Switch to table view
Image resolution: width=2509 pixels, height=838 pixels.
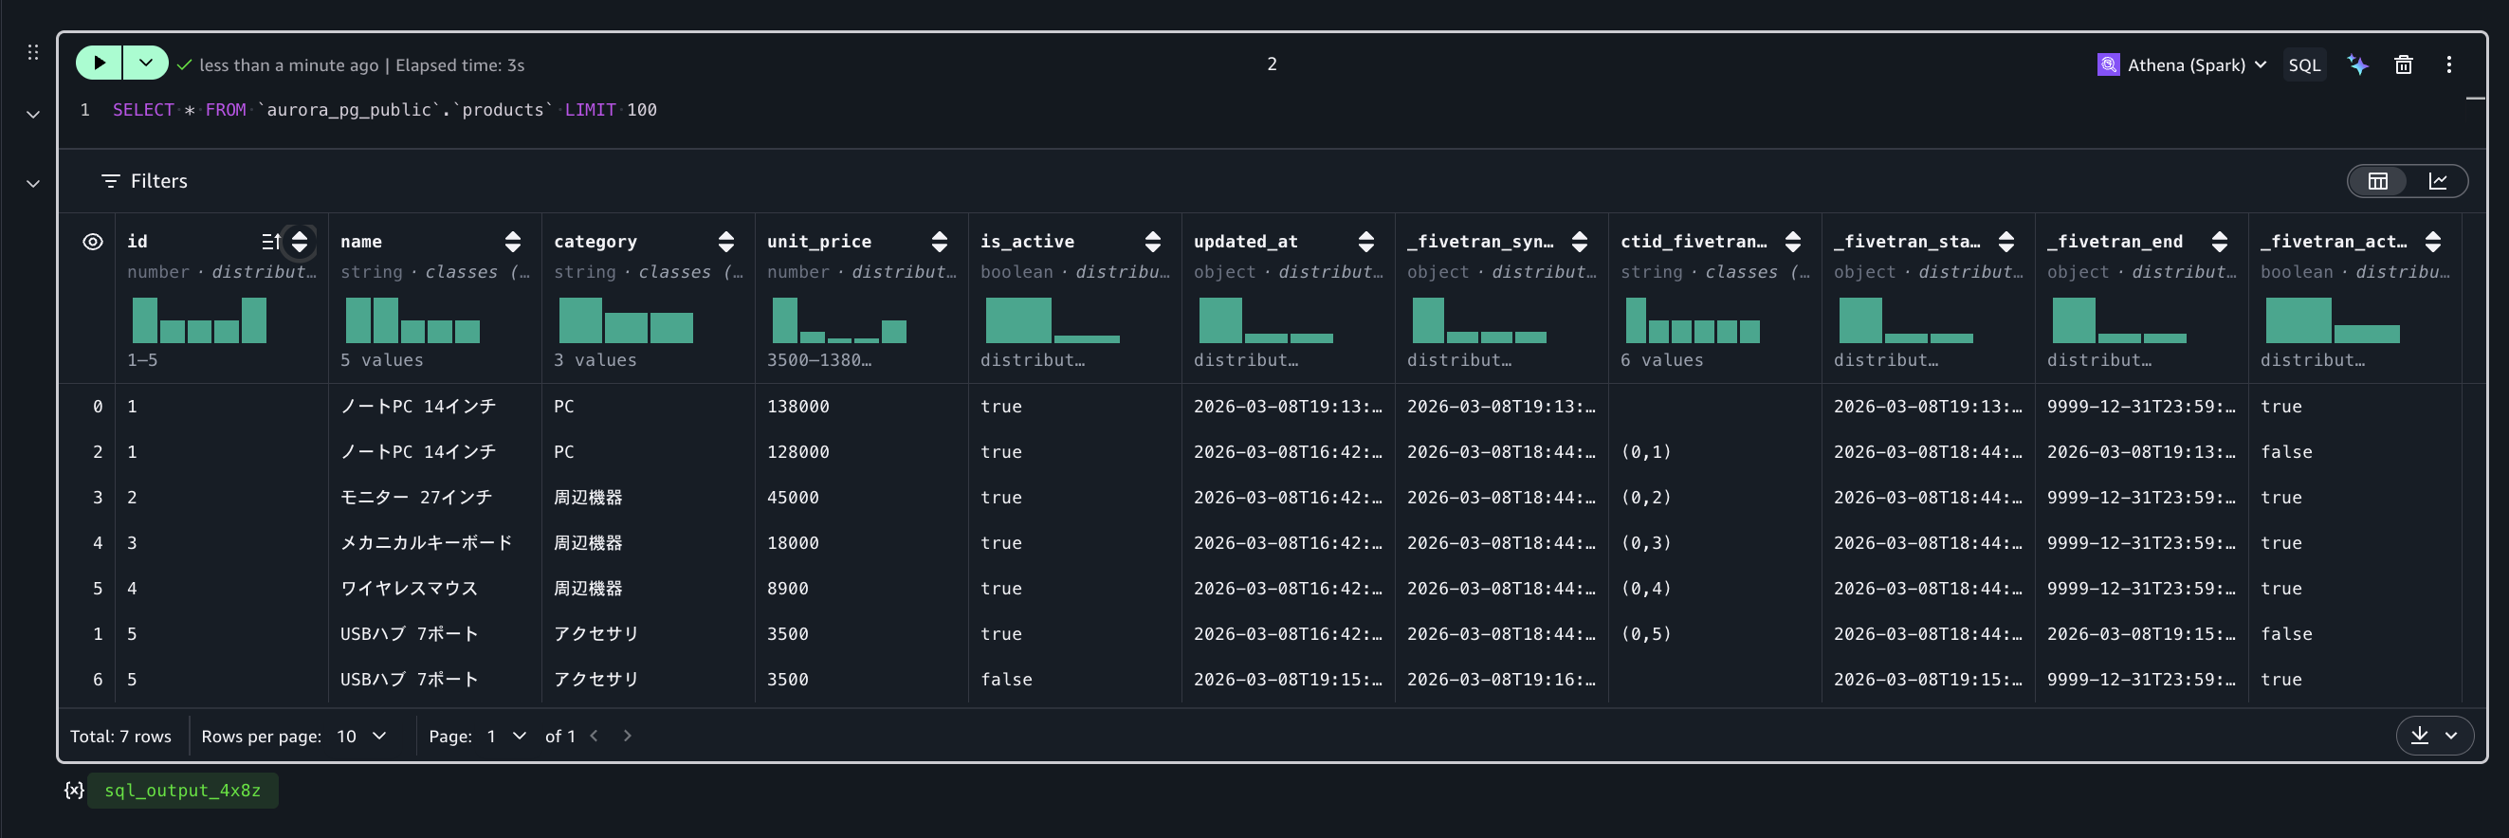click(x=2377, y=181)
